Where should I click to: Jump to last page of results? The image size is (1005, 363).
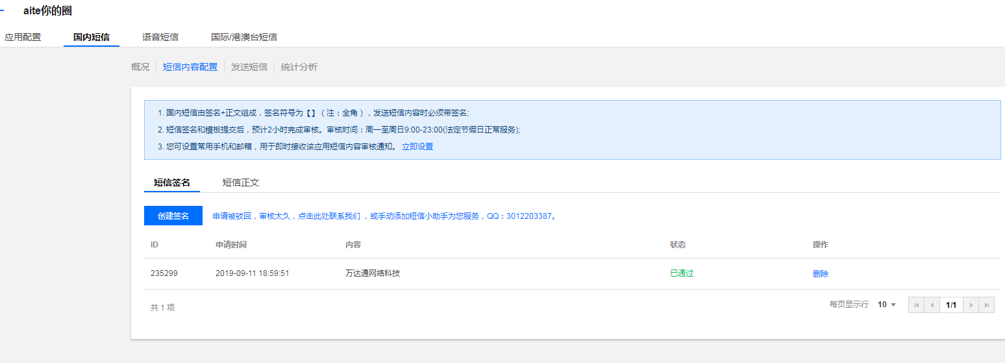point(987,305)
